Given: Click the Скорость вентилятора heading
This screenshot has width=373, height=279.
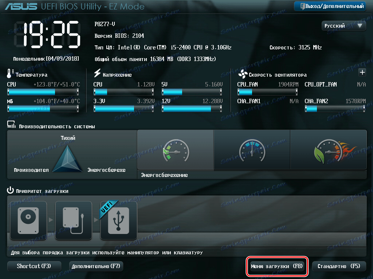Looking at the screenshot, I should (x=278, y=75).
